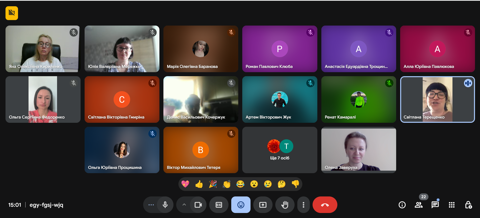Image resolution: width=480 pixels, height=218 pixels.
Task: Open more options vertical dots menu
Action: point(303,205)
